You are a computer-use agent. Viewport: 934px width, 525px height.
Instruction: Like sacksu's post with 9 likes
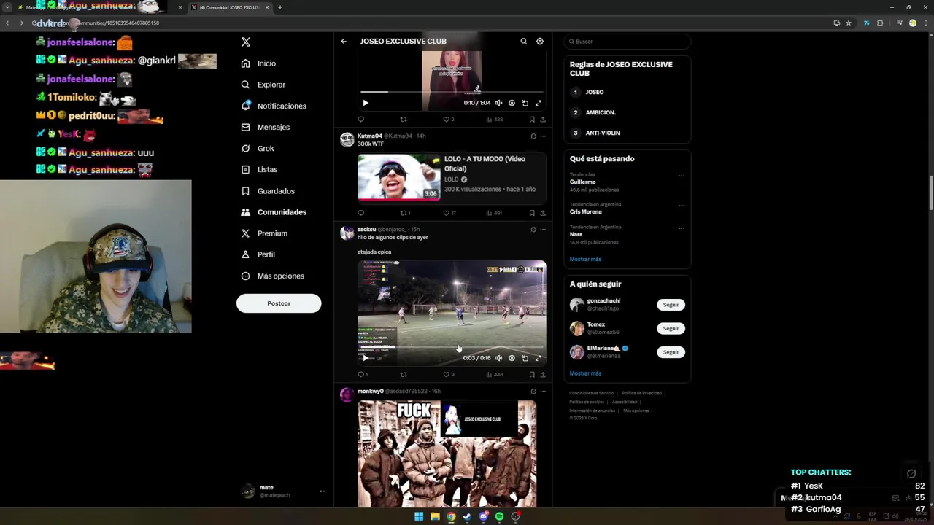pos(448,375)
